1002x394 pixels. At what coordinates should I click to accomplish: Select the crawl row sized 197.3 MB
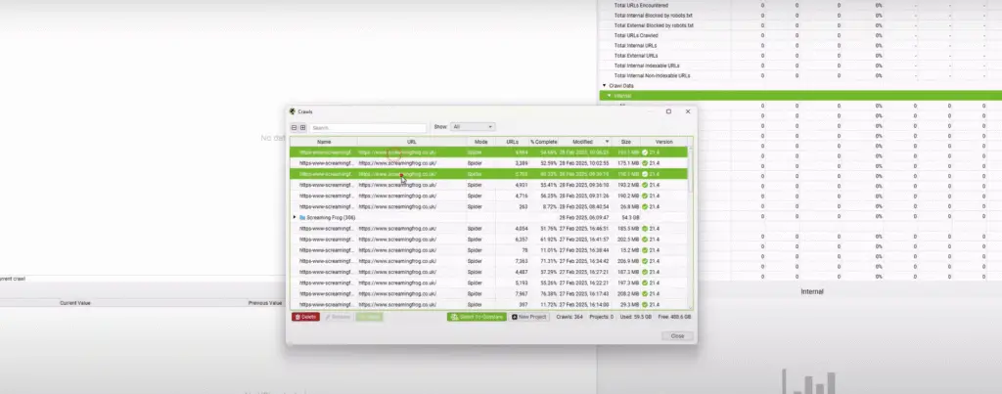click(489, 283)
